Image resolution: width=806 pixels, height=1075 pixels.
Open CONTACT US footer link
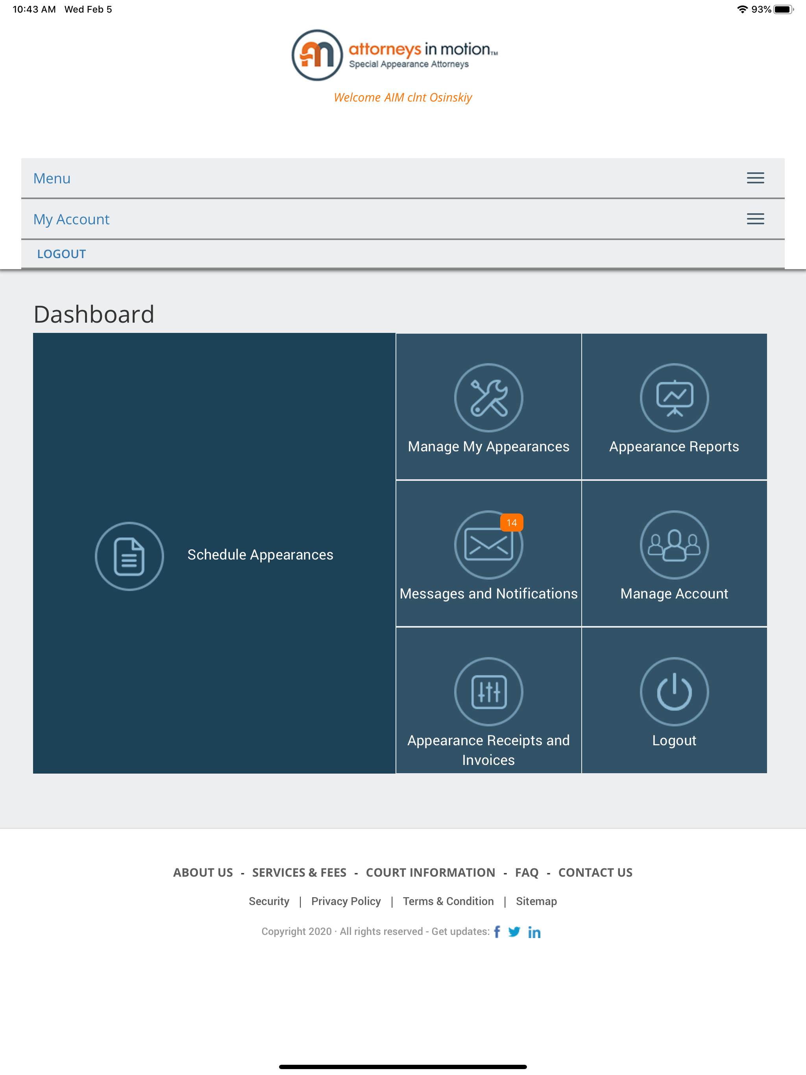(595, 872)
